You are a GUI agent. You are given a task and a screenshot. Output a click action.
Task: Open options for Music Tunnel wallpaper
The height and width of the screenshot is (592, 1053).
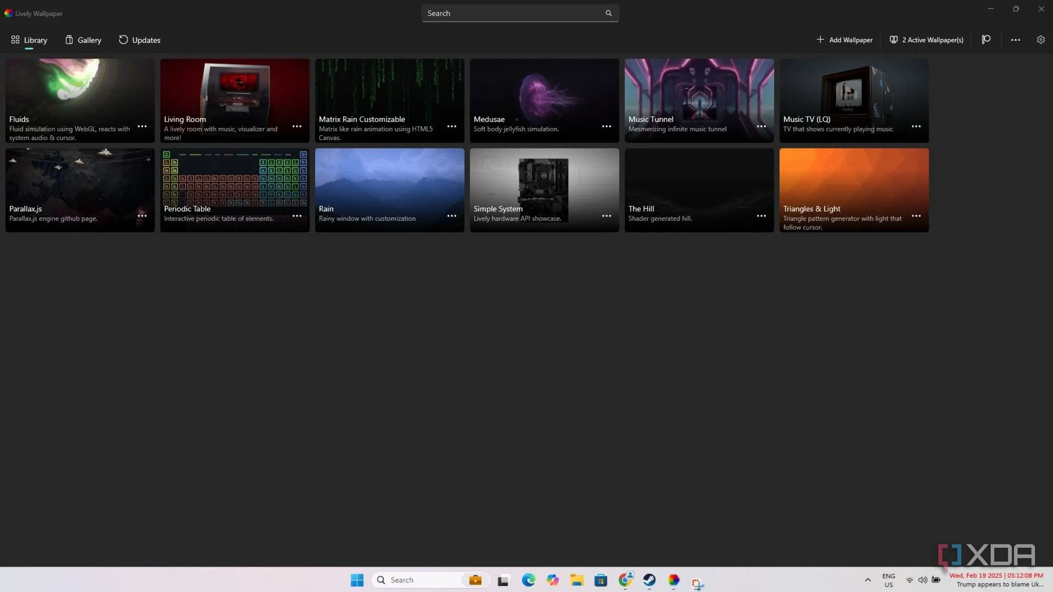point(761,126)
